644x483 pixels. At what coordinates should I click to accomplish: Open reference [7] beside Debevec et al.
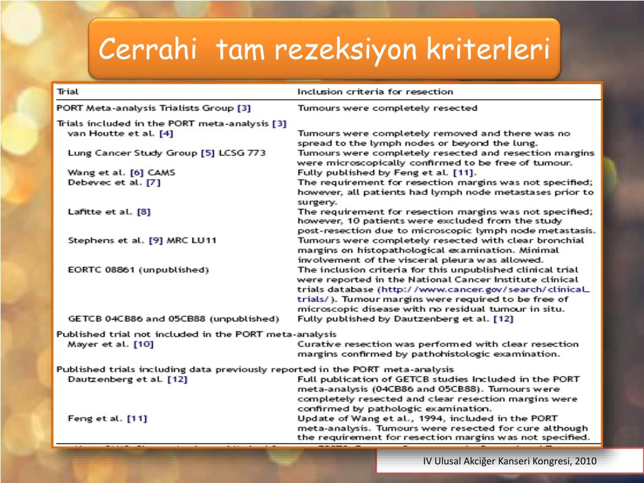153,182
